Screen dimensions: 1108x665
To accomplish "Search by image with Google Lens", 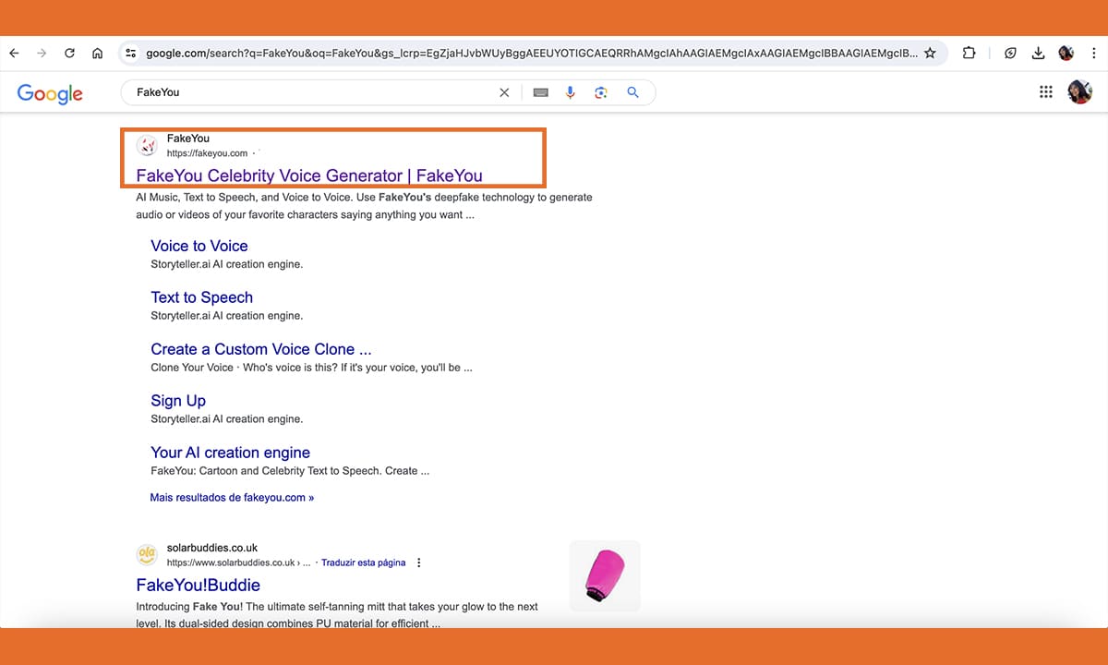I will click(601, 92).
